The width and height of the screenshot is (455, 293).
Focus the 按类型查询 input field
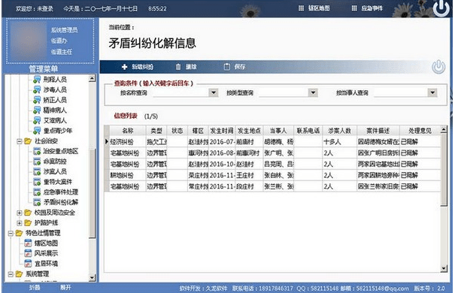(x=284, y=92)
